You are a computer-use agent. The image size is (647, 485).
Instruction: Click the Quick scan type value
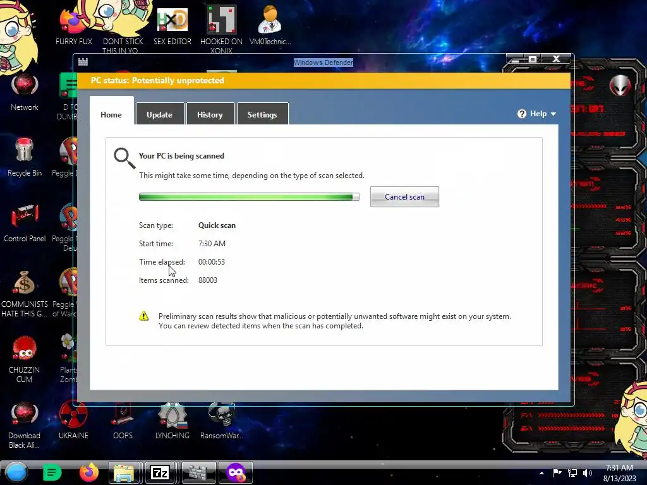217,225
